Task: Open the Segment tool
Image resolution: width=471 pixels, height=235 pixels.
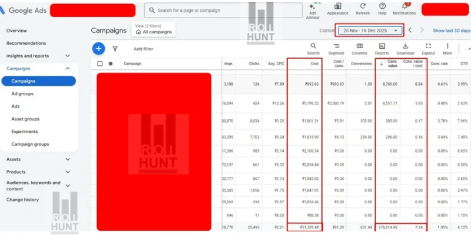Action: pos(336,49)
